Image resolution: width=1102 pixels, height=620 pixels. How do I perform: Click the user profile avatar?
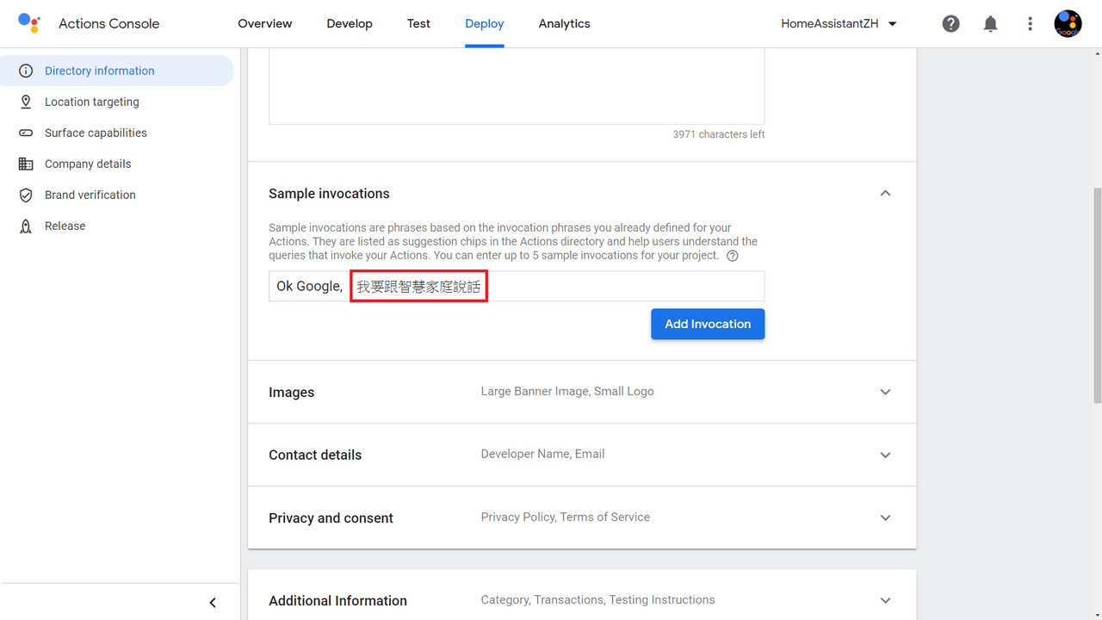coord(1068,23)
